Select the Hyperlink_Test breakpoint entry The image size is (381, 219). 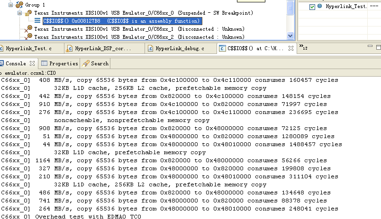click(346, 7)
